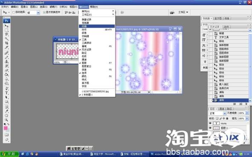Select the Eyedropper tool
The width and height of the screenshot is (252, 157).
click(x=6, y=111)
